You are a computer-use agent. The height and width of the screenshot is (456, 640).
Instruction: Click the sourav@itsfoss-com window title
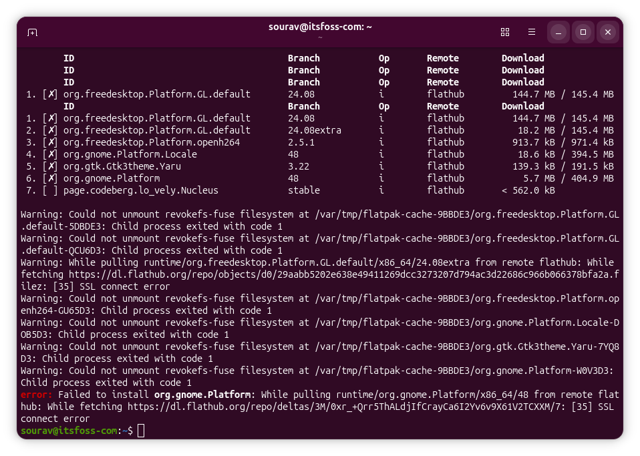pos(320,27)
